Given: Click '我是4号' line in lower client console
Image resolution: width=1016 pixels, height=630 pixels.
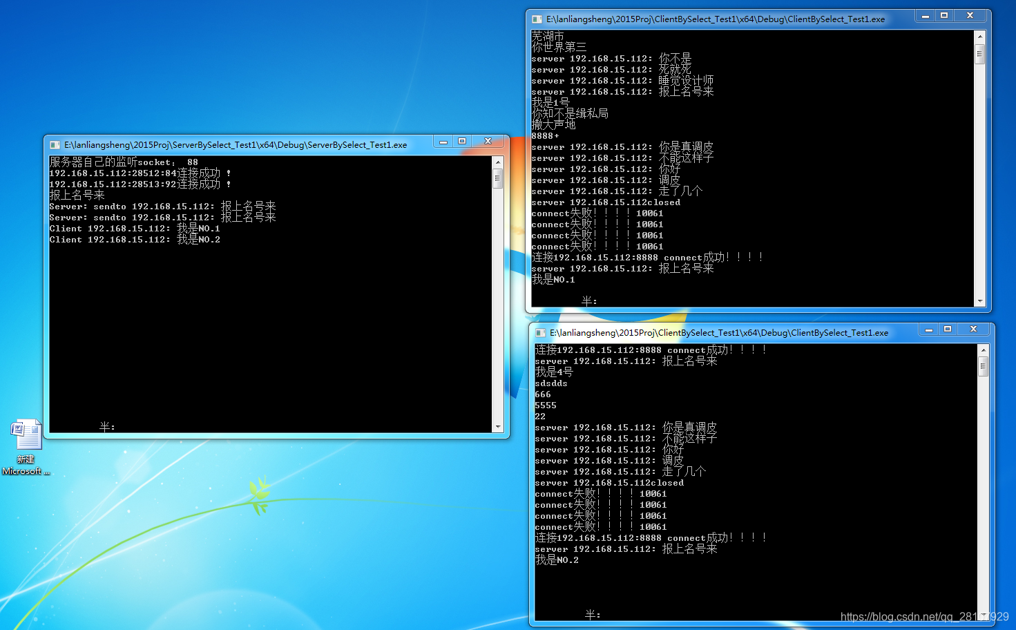Looking at the screenshot, I should coord(554,372).
